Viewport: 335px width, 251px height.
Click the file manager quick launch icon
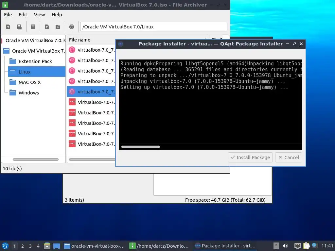(47, 246)
